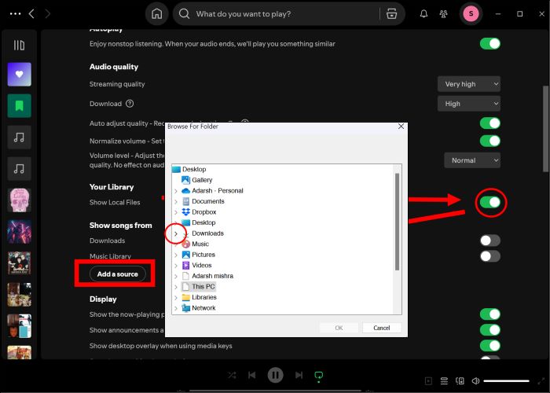Click the Your Library sidebar icon

click(19, 46)
